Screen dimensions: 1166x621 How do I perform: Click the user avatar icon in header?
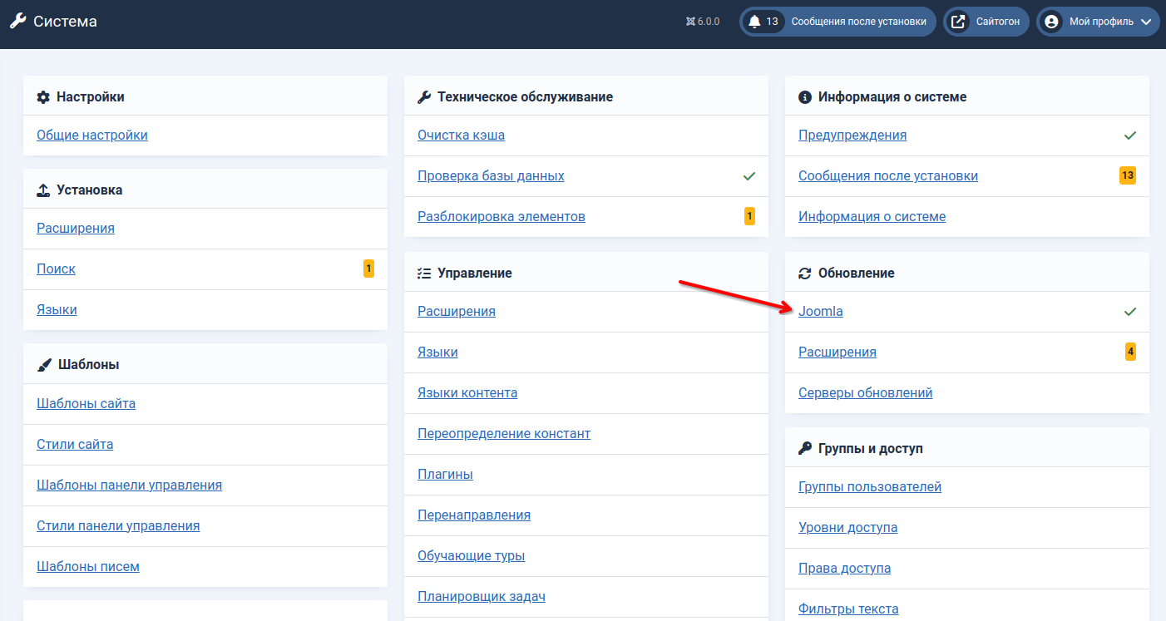pyautogui.click(x=1051, y=22)
